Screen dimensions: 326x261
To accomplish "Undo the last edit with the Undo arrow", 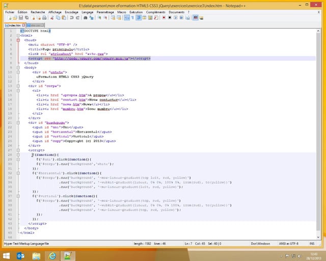I will click(71, 18).
